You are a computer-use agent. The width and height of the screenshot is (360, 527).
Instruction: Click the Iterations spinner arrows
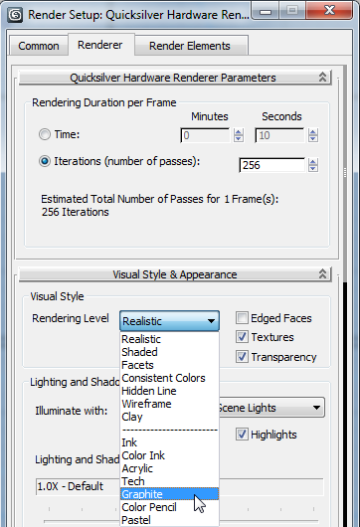point(313,165)
